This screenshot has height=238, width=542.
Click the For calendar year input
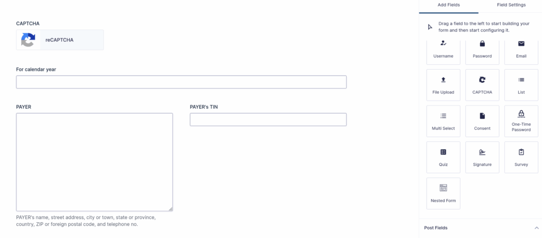181,82
